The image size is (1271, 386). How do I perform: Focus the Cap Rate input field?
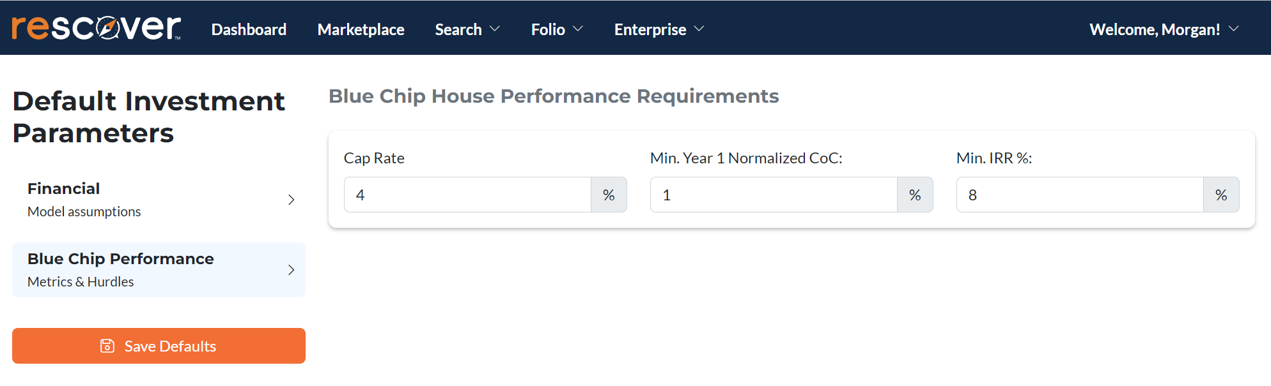467,195
